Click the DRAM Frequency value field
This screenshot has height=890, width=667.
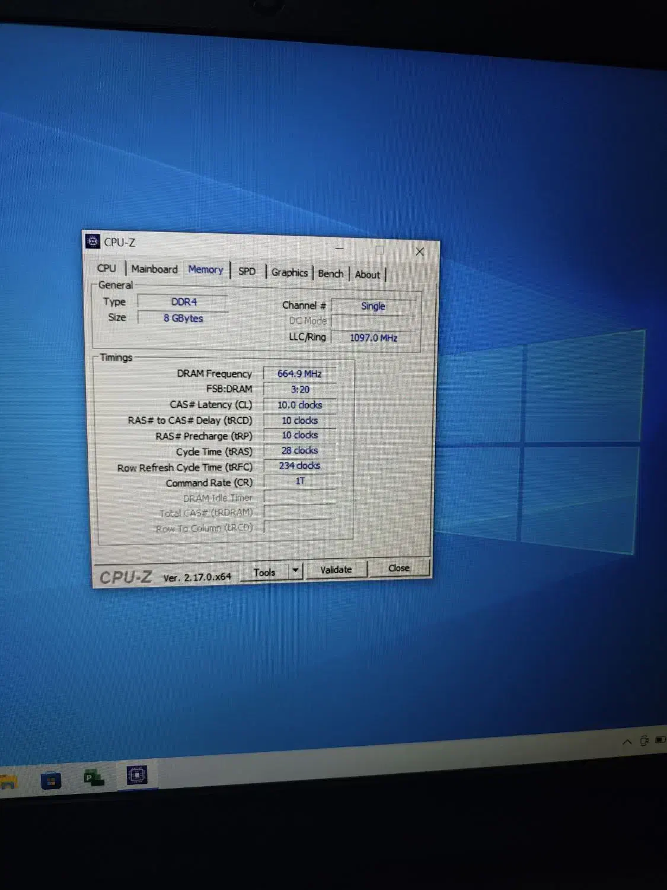[299, 374]
